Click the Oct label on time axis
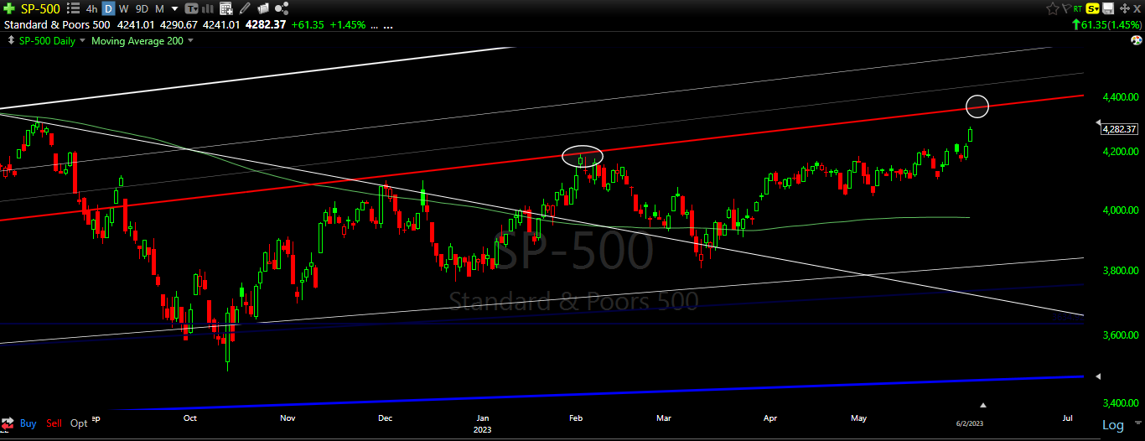The height and width of the screenshot is (441, 1145). tap(190, 417)
